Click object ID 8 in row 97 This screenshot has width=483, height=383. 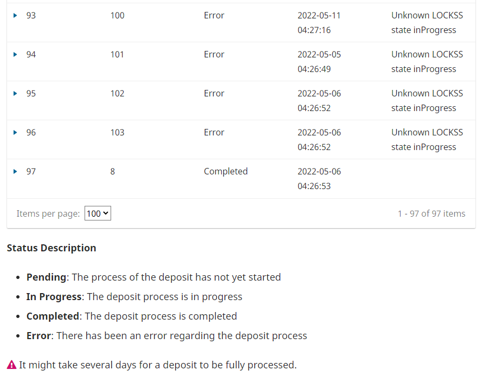point(112,172)
